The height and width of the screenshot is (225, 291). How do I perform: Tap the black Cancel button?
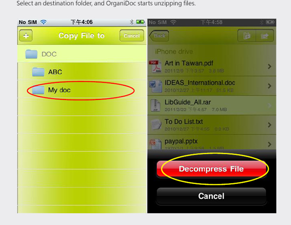[x=211, y=196]
